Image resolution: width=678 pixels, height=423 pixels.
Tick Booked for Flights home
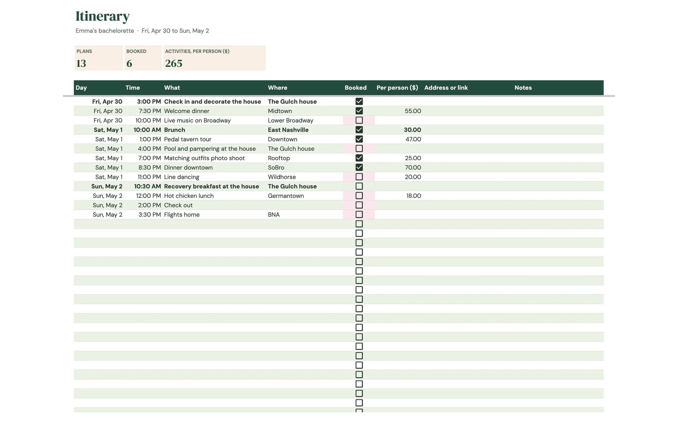click(x=359, y=214)
